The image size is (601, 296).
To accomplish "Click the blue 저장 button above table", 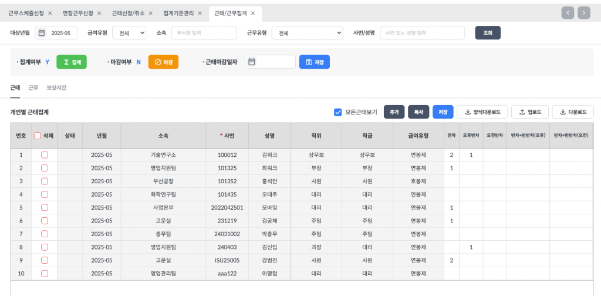I will pyautogui.click(x=443, y=112).
